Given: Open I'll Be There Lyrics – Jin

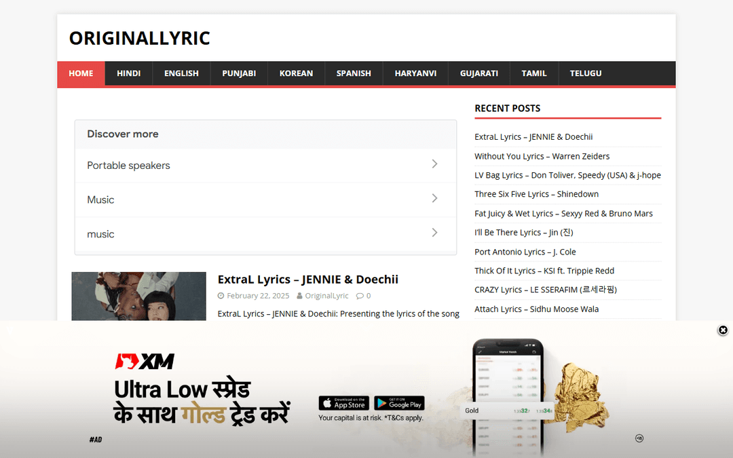Looking at the screenshot, I should click(x=523, y=232).
